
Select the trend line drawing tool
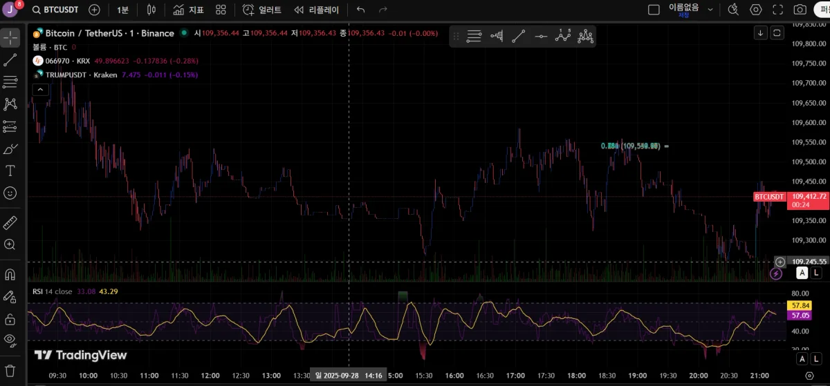10,60
